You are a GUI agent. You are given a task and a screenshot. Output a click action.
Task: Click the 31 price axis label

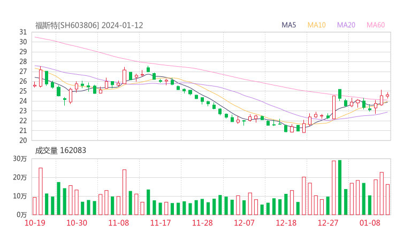coord(23,32)
